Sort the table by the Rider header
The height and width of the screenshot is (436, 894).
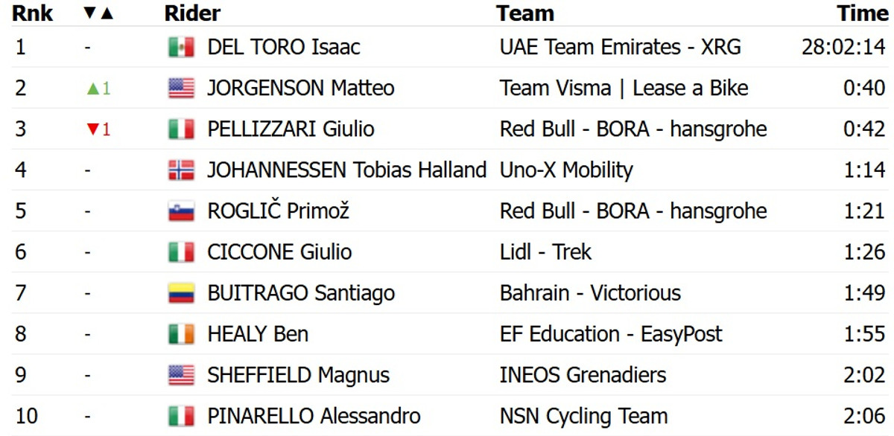pos(192,13)
